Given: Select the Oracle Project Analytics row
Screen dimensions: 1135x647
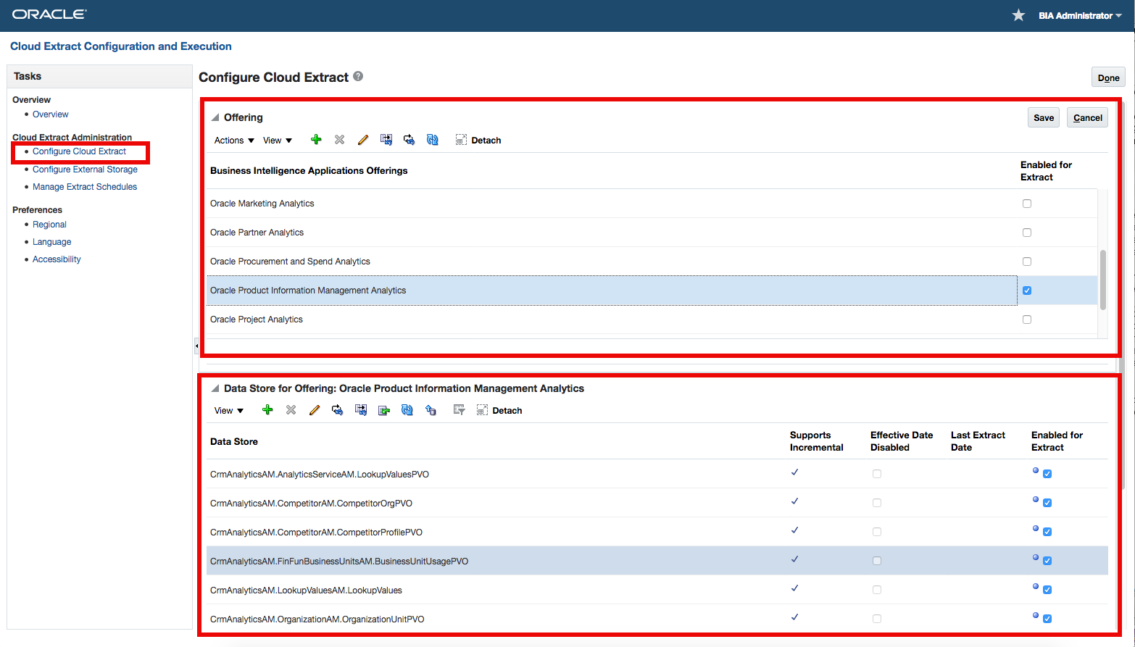Looking at the screenshot, I should point(257,320).
